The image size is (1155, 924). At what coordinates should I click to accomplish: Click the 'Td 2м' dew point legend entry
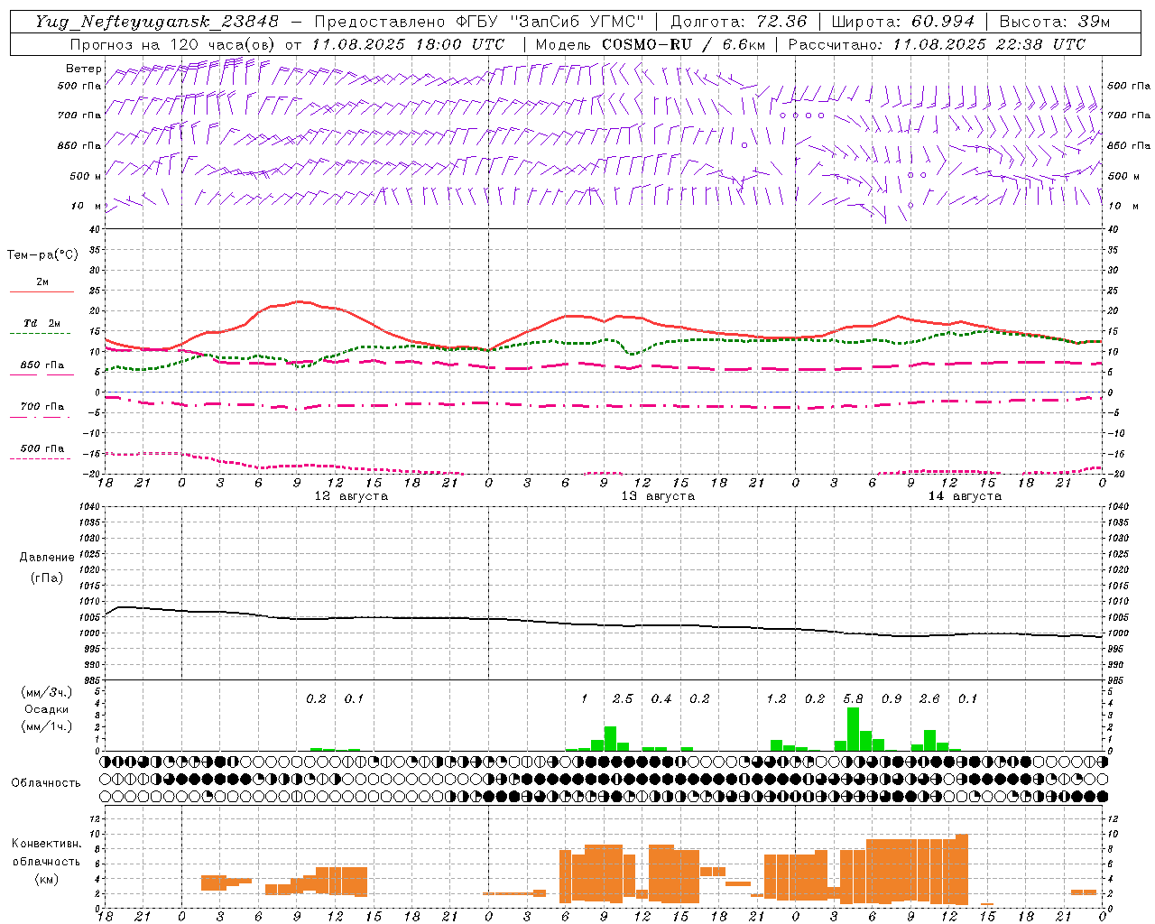coord(42,323)
